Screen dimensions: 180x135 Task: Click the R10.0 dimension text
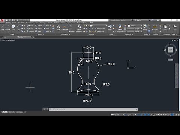(x=111, y=64)
